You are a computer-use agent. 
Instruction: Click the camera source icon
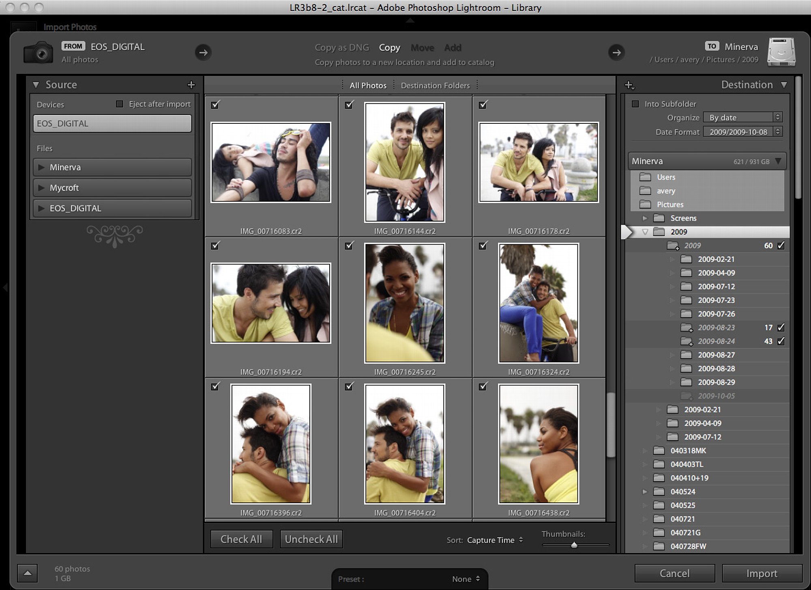click(38, 52)
